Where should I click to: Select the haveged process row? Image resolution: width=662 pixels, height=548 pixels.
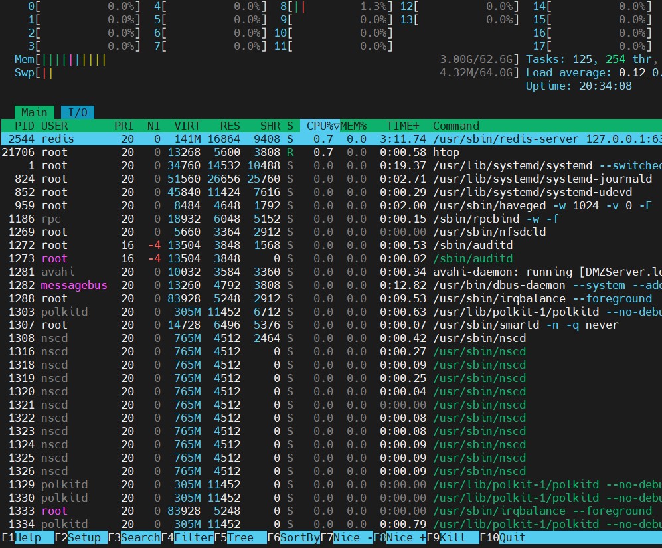[x=331, y=205]
